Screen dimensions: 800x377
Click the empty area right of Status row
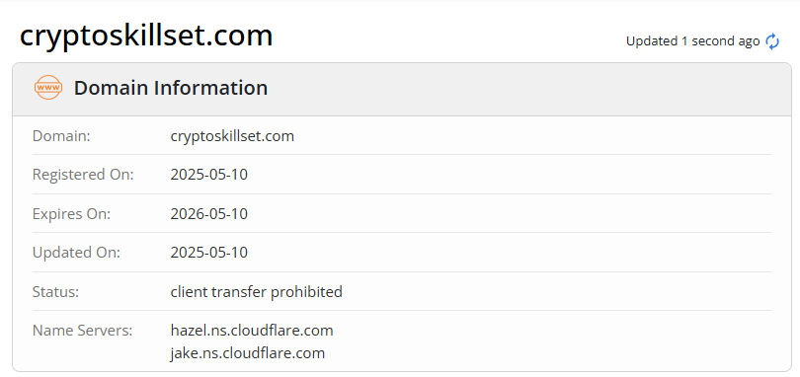[556, 292]
